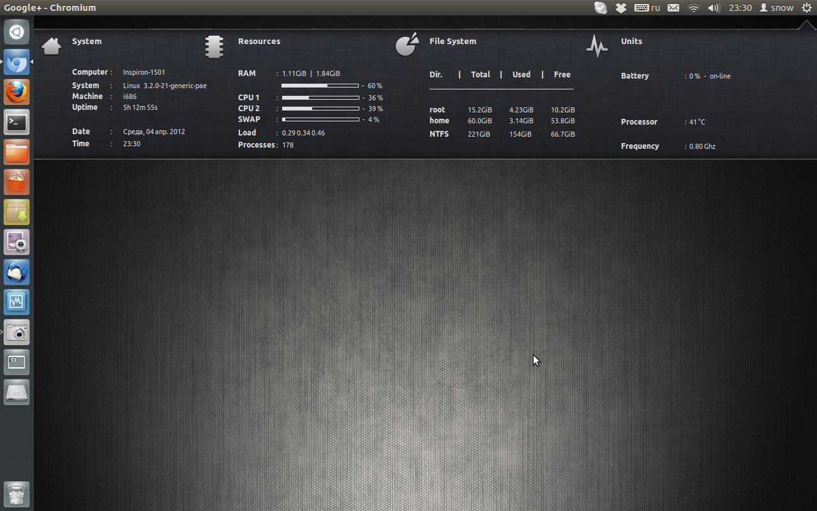Click the process count '178'
817x511 pixels.
[288, 145]
